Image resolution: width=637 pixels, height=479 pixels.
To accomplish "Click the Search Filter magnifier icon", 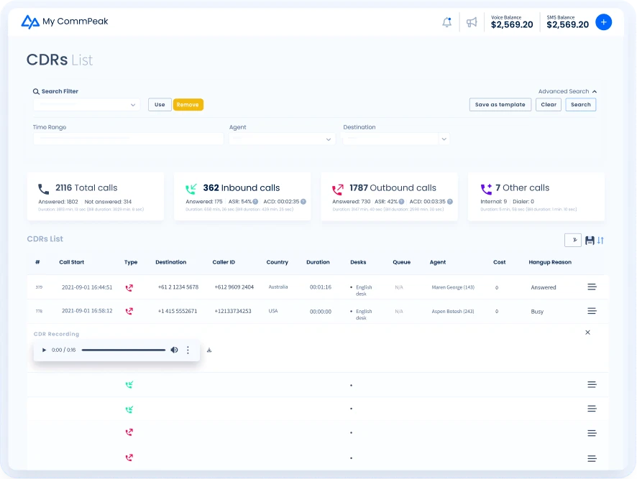I will tap(36, 92).
